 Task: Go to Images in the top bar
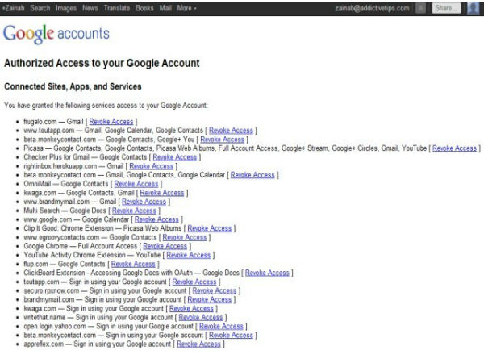[65, 8]
